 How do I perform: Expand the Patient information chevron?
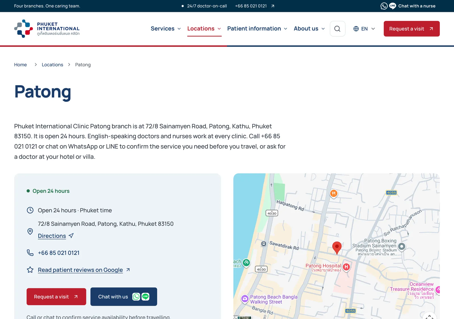(x=285, y=29)
